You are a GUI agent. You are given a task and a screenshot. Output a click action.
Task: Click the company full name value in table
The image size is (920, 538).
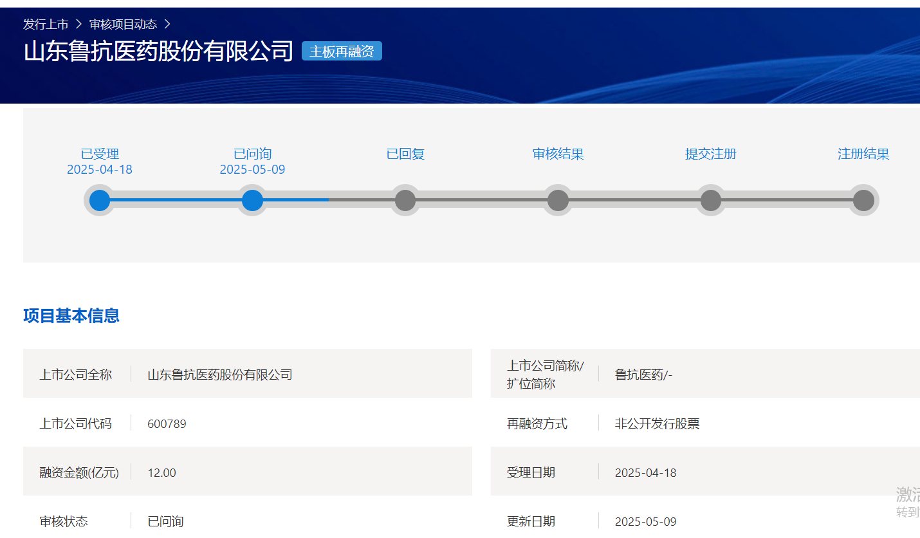click(220, 375)
